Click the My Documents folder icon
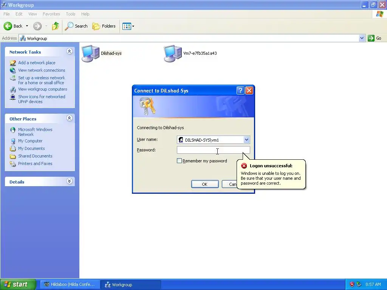This screenshot has height=290, width=387. (12, 148)
